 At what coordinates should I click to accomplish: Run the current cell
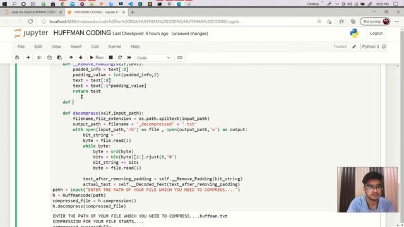[97, 57]
